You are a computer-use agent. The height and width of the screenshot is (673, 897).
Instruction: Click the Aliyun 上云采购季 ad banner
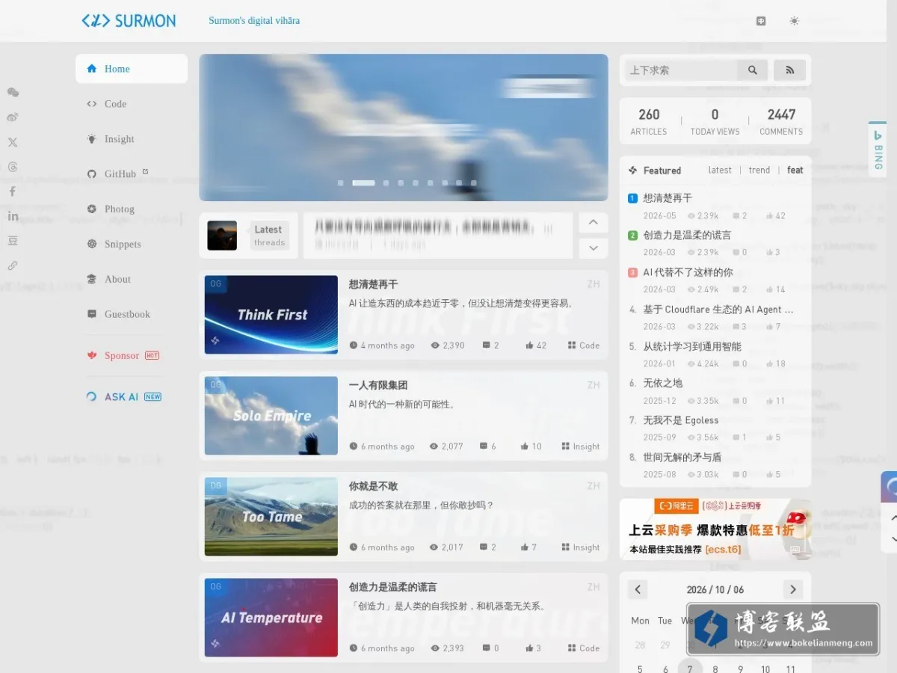click(x=715, y=528)
